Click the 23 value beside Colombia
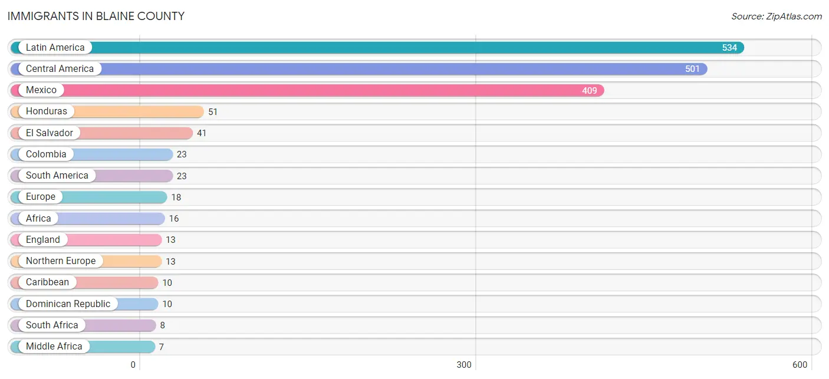This screenshot has width=829, height=379. click(x=182, y=154)
